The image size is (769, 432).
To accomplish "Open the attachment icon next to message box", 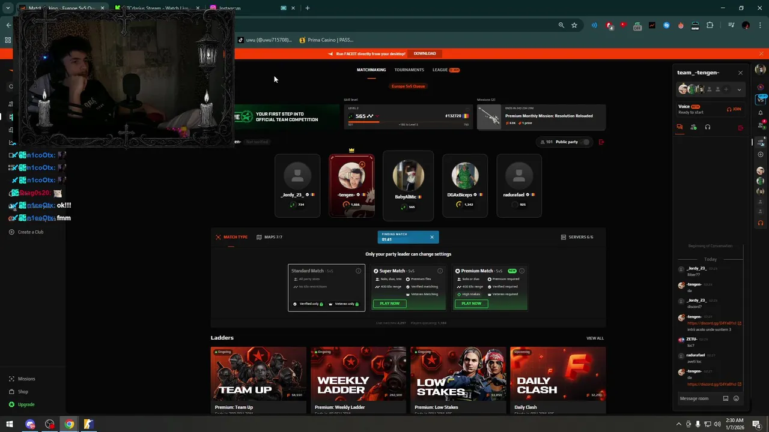I will point(725,398).
